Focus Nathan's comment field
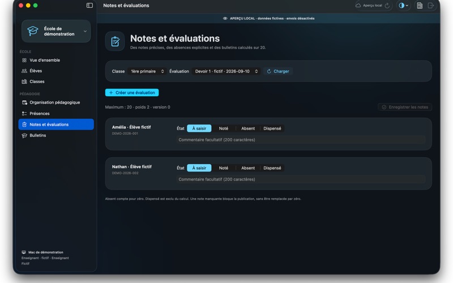Screen dimensions: 453x283 (x=301, y=179)
